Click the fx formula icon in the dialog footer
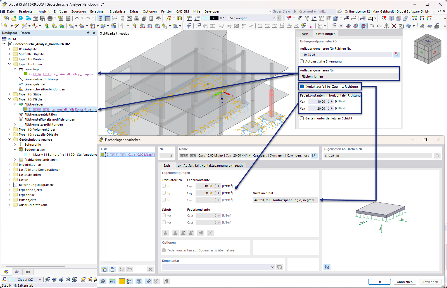This screenshot has width=447, height=288. tap(166, 281)
